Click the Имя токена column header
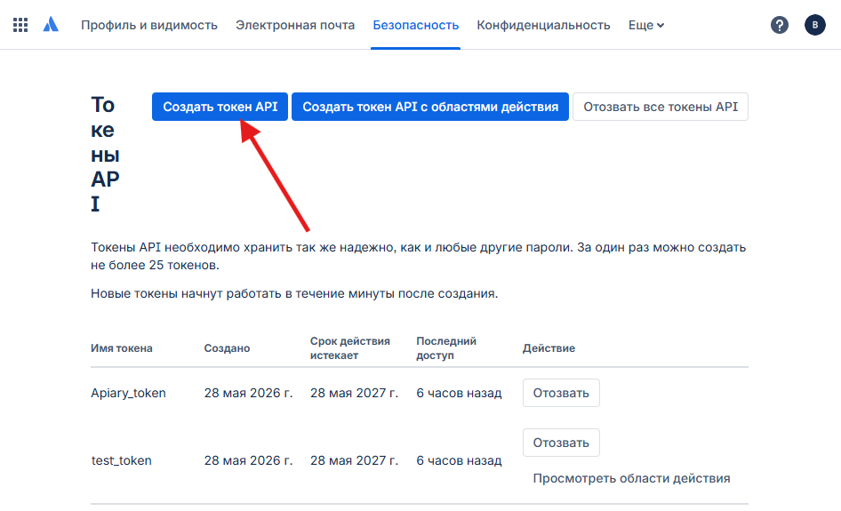 (121, 348)
